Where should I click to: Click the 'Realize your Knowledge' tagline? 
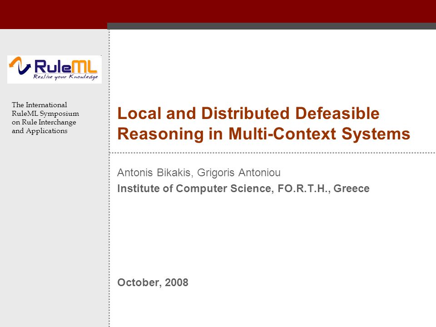click(65, 77)
